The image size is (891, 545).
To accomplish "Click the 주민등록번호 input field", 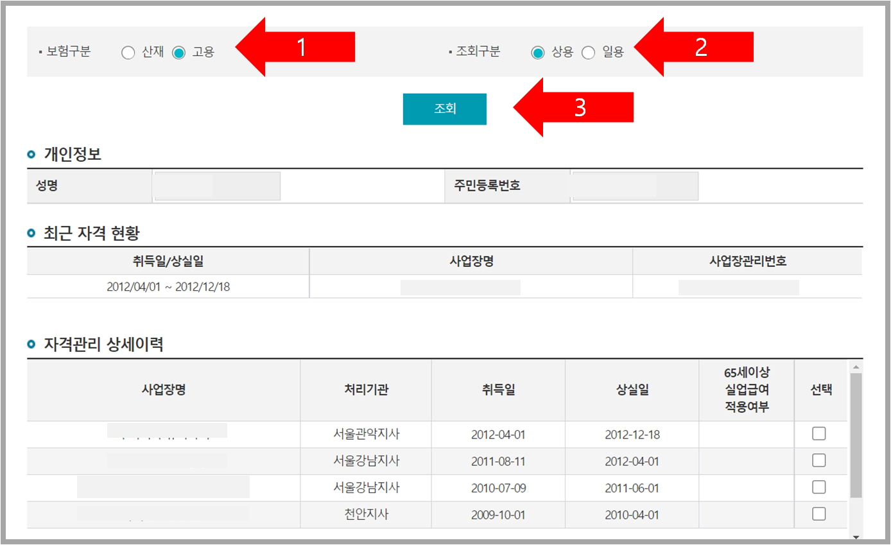I will (634, 186).
